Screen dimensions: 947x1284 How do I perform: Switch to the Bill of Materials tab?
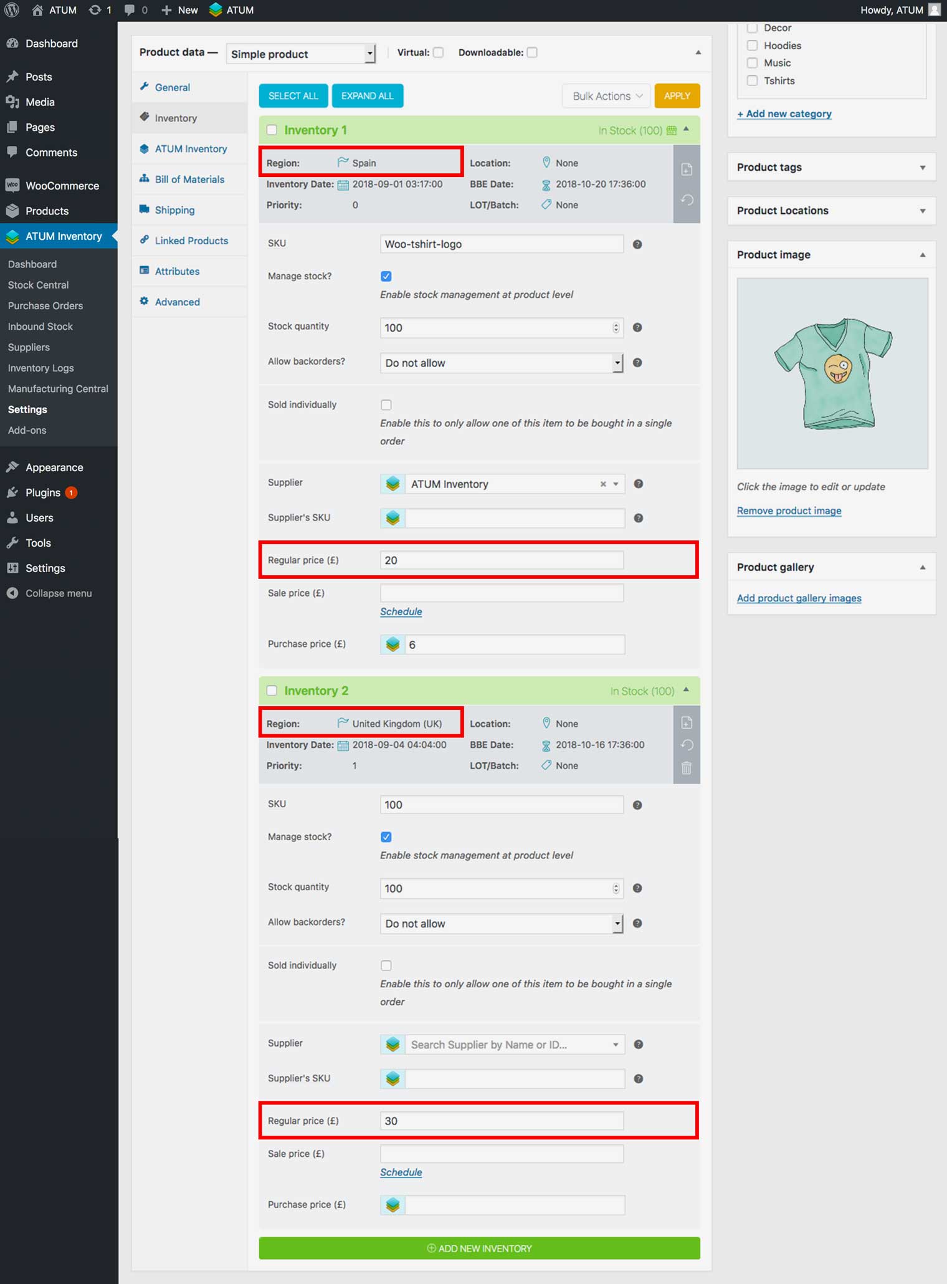pyautogui.click(x=189, y=180)
